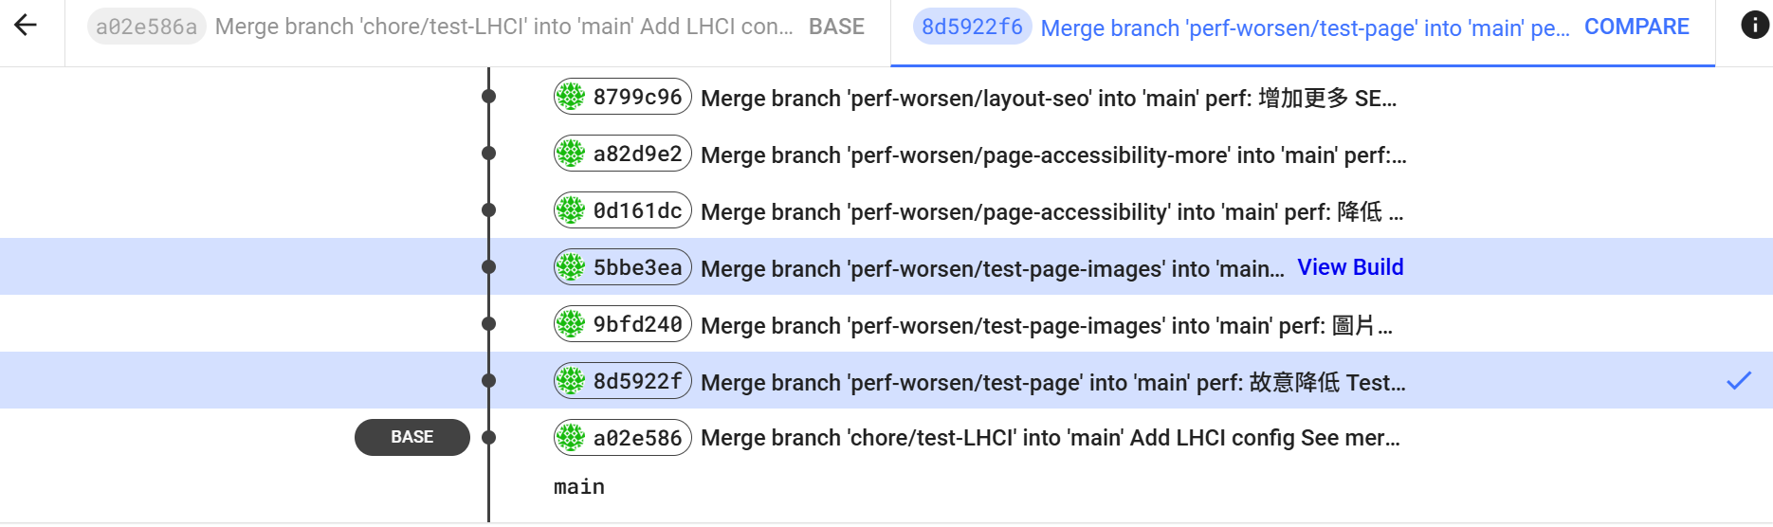This screenshot has width=1773, height=527.
Task: Toggle the checkmark on commit 8d5922f
Action: coord(1739,381)
